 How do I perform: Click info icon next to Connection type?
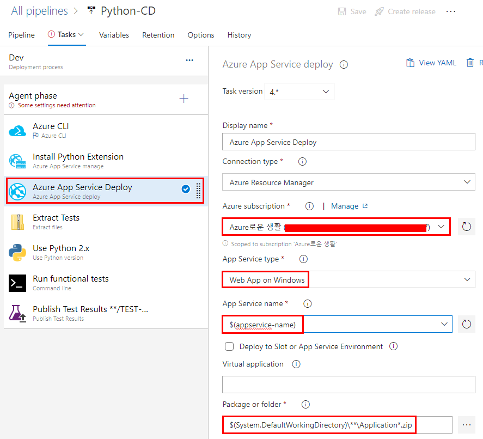point(303,161)
